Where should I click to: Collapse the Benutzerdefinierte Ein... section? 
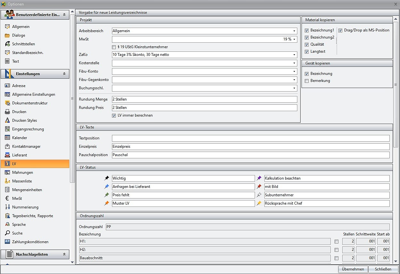[64, 15]
